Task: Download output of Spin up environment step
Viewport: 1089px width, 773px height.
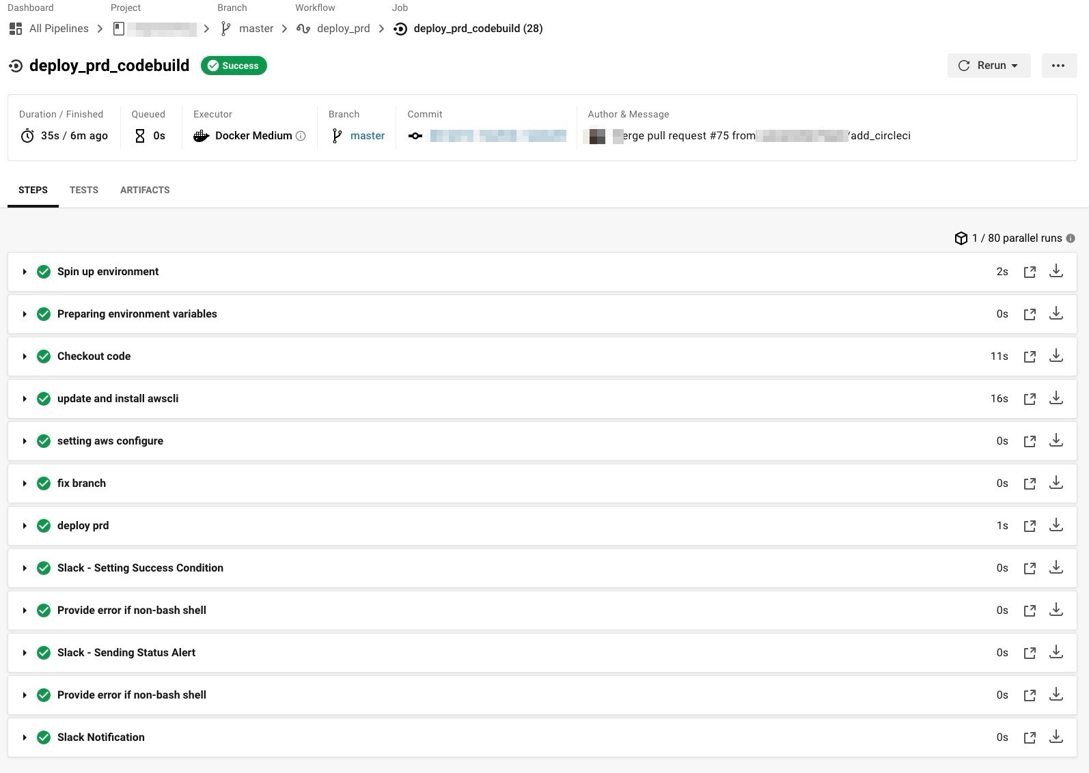Action: coord(1056,271)
